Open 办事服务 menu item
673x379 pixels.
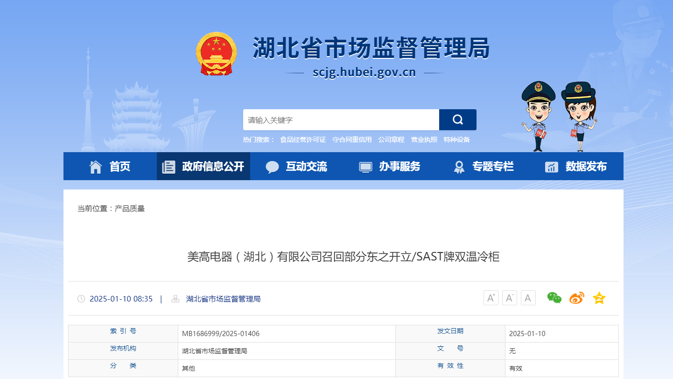tap(390, 167)
